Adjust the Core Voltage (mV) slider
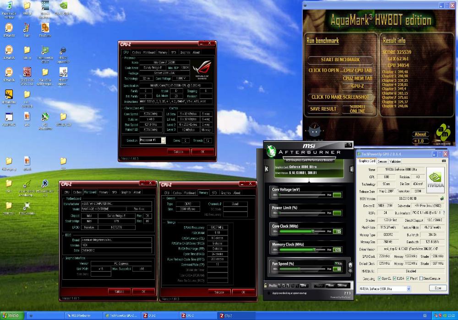 click(x=302, y=195)
